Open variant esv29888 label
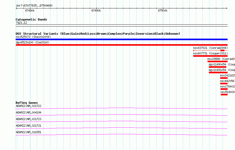Viewport: 235px width, 150px height. click(221, 59)
